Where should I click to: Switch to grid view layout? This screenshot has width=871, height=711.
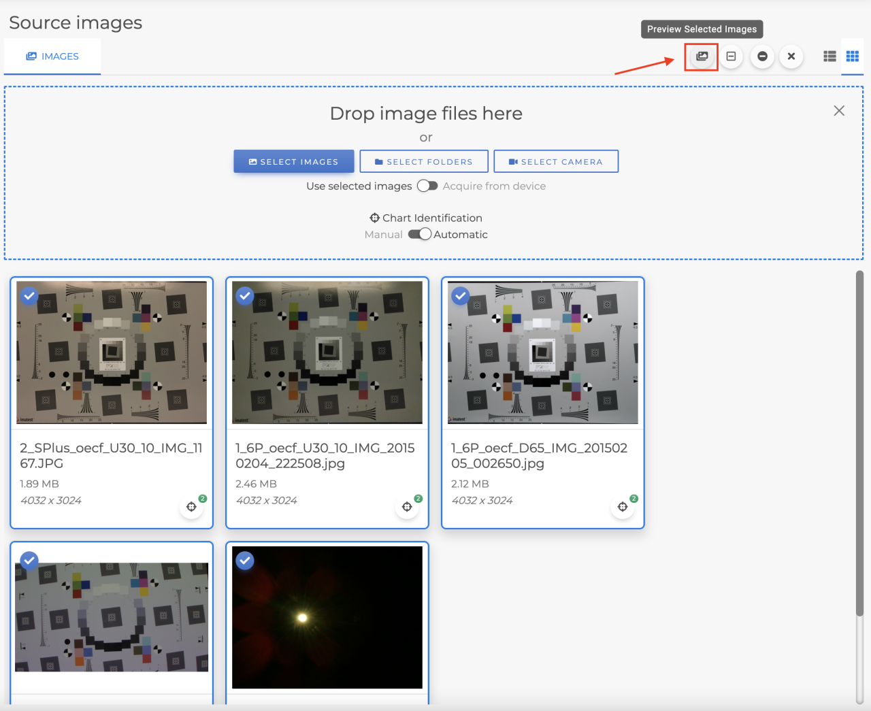[852, 57]
